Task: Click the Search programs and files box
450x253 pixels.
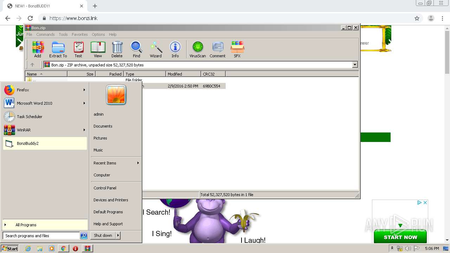Action: click(41, 236)
